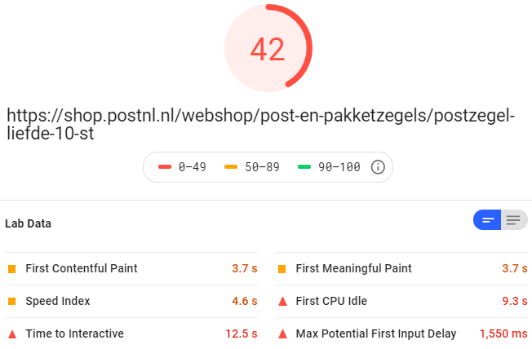Click the First CPU Idle 9.3 s value

pos(515,301)
